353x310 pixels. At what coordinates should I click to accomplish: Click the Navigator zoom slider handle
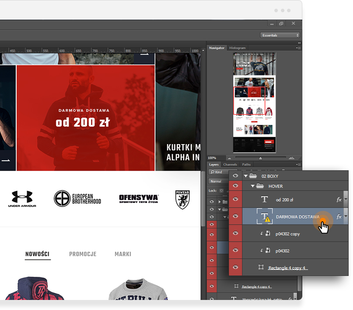pos(260,158)
